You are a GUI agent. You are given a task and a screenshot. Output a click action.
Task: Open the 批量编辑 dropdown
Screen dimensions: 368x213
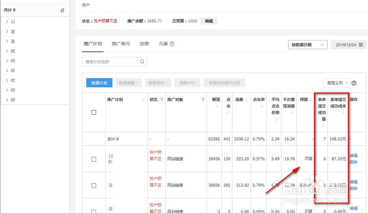point(128,83)
